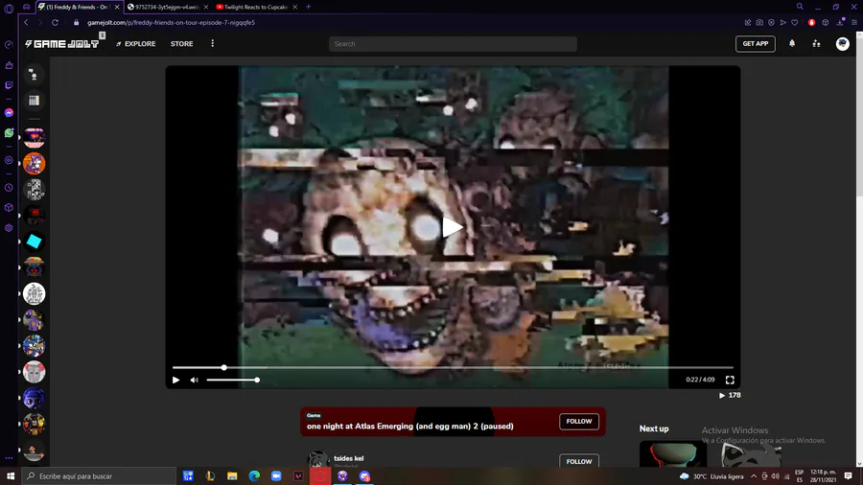This screenshot has width=863, height=485.
Task: Follow the one night at Atlas Emerging game
Action: coord(579,421)
